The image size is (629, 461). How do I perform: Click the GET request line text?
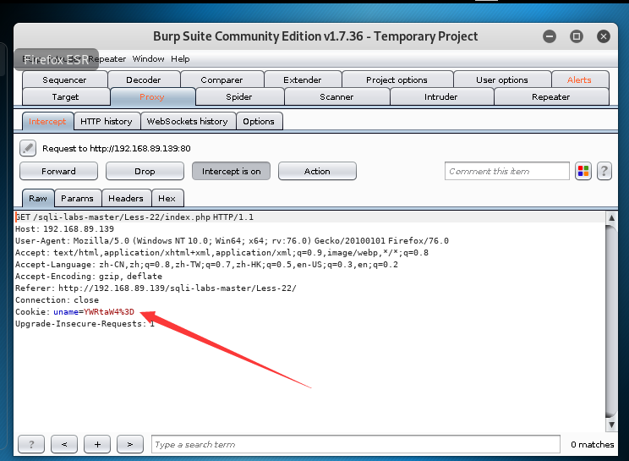[x=134, y=217]
